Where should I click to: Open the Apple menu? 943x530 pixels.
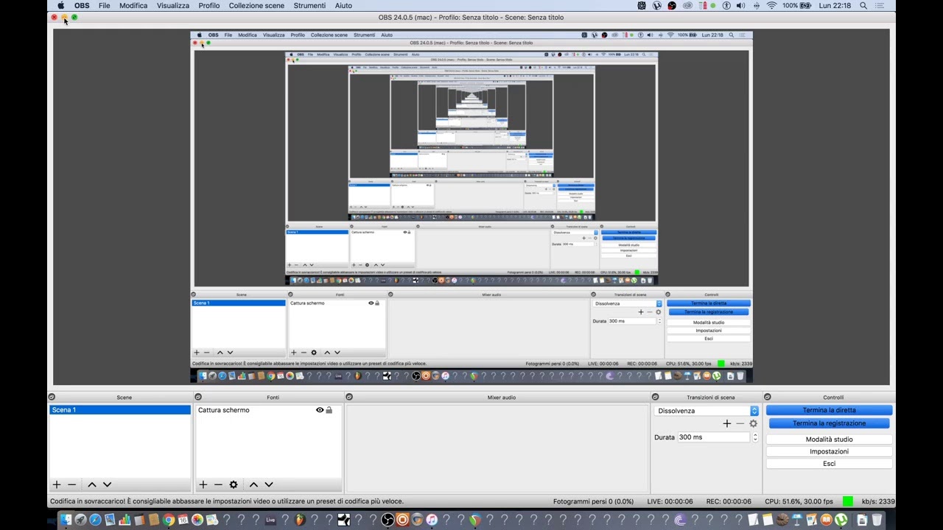pos(60,5)
